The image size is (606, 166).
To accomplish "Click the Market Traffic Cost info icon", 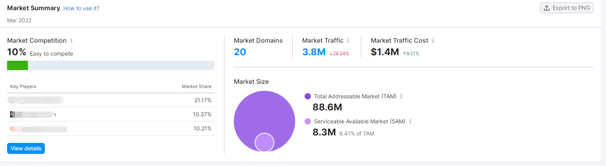I will pyautogui.click(x=433, y=40).
